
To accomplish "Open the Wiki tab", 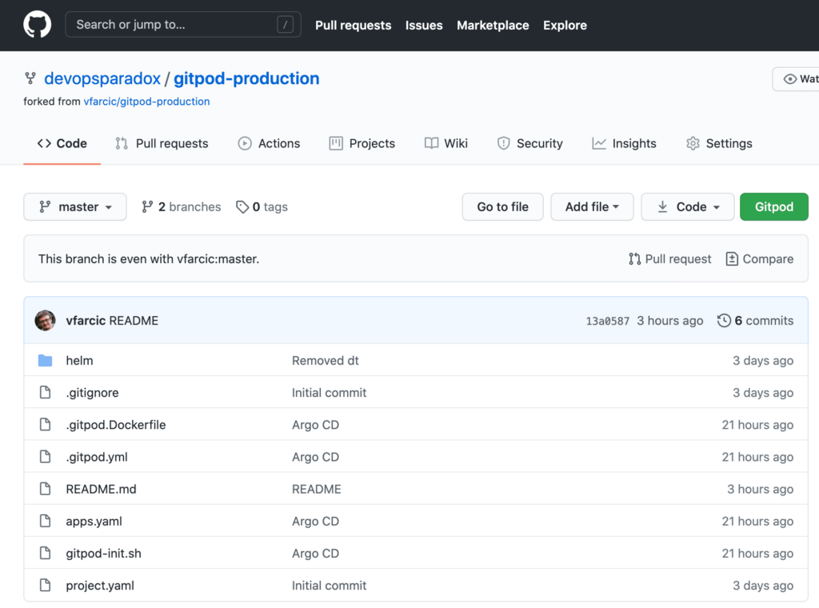I will point(446,143).
